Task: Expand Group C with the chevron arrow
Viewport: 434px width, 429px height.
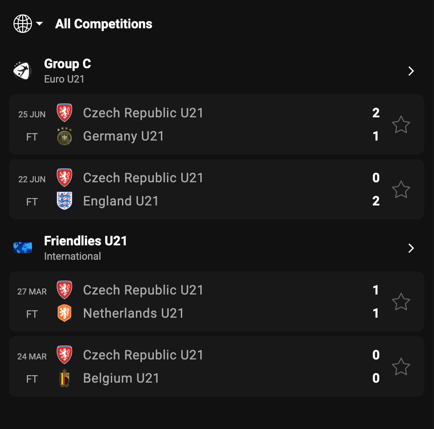Action: [411, 71]
